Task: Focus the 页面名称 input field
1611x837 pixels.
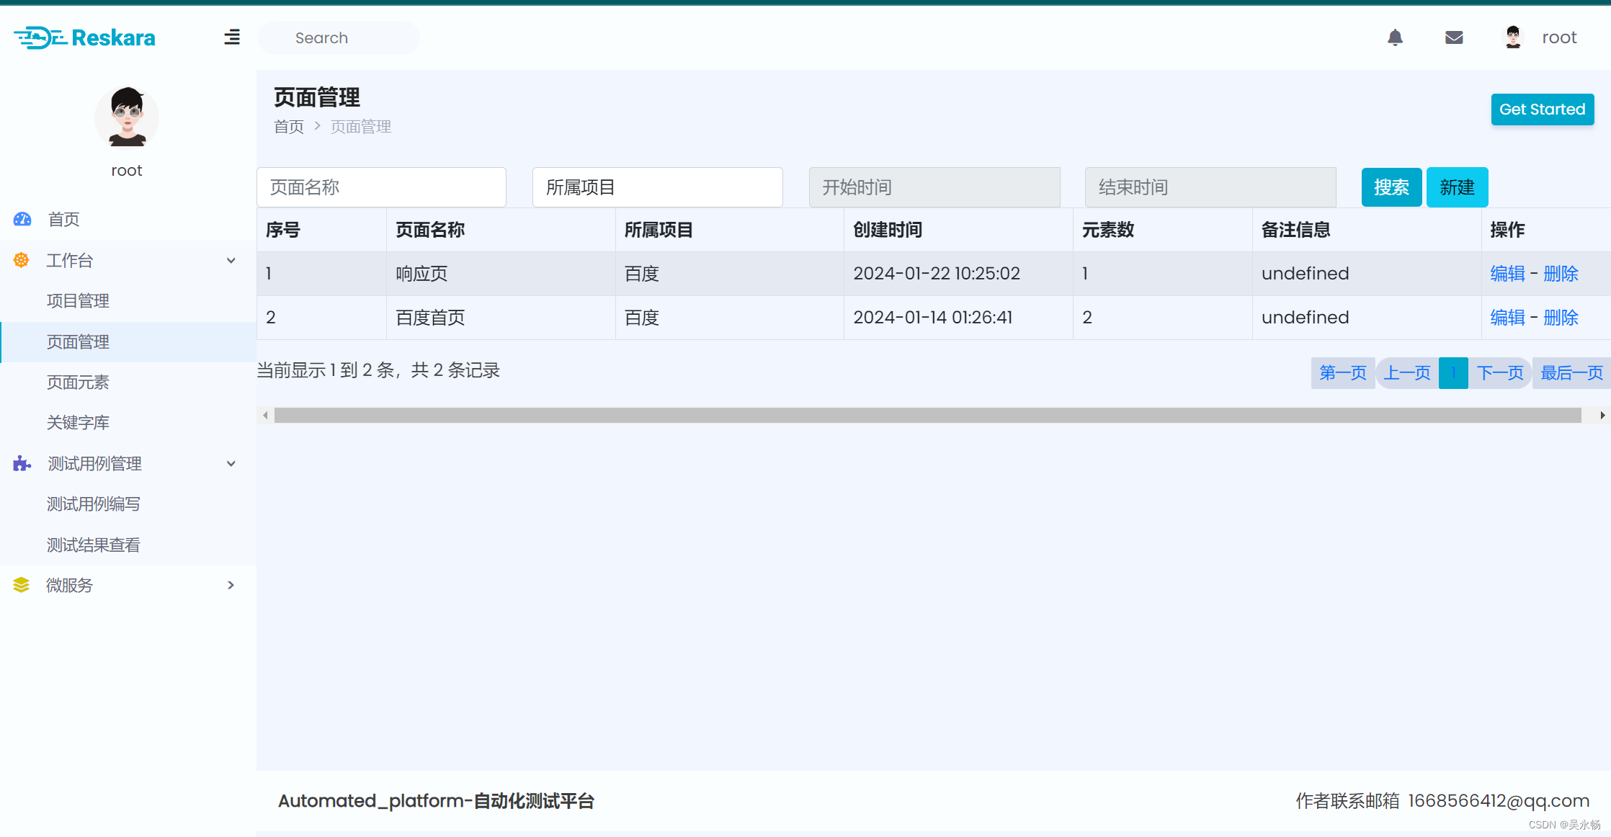Action: [x=381, y=187]
